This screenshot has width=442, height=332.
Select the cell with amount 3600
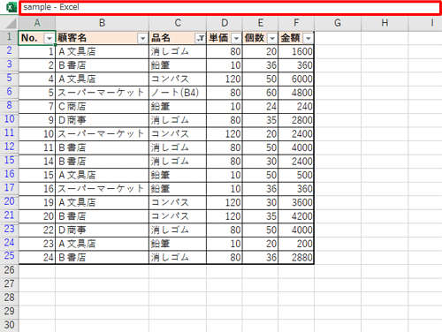[x=296, y=202]
